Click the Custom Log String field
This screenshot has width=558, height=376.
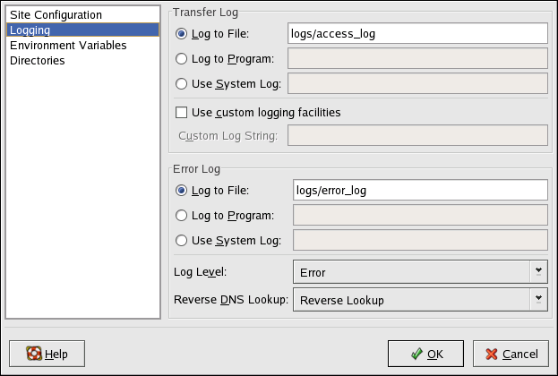pos(417,136)
